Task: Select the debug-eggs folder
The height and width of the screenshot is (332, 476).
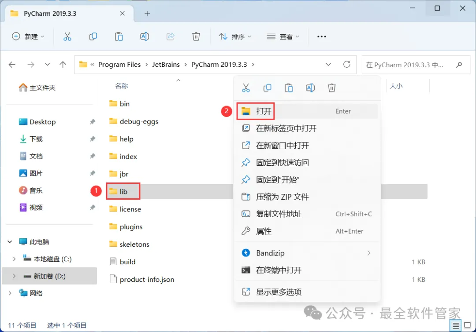Action: (x=134, y=121)
